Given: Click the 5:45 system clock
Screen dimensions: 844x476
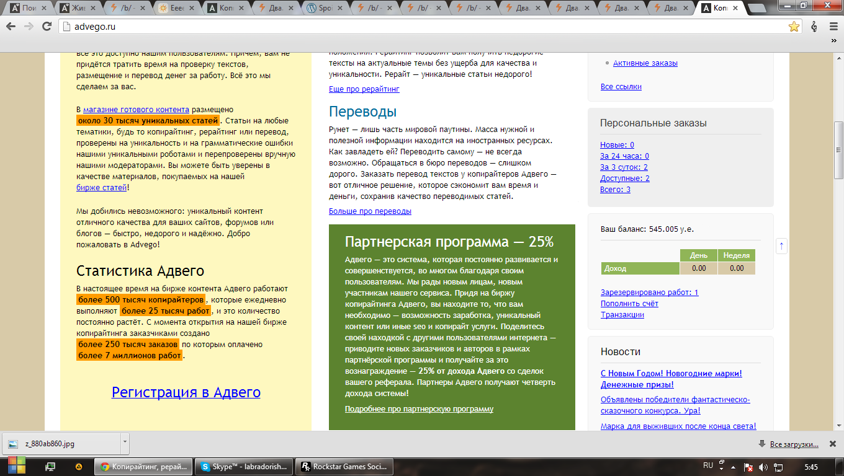Looking at the screenshot, I should 810,466.
